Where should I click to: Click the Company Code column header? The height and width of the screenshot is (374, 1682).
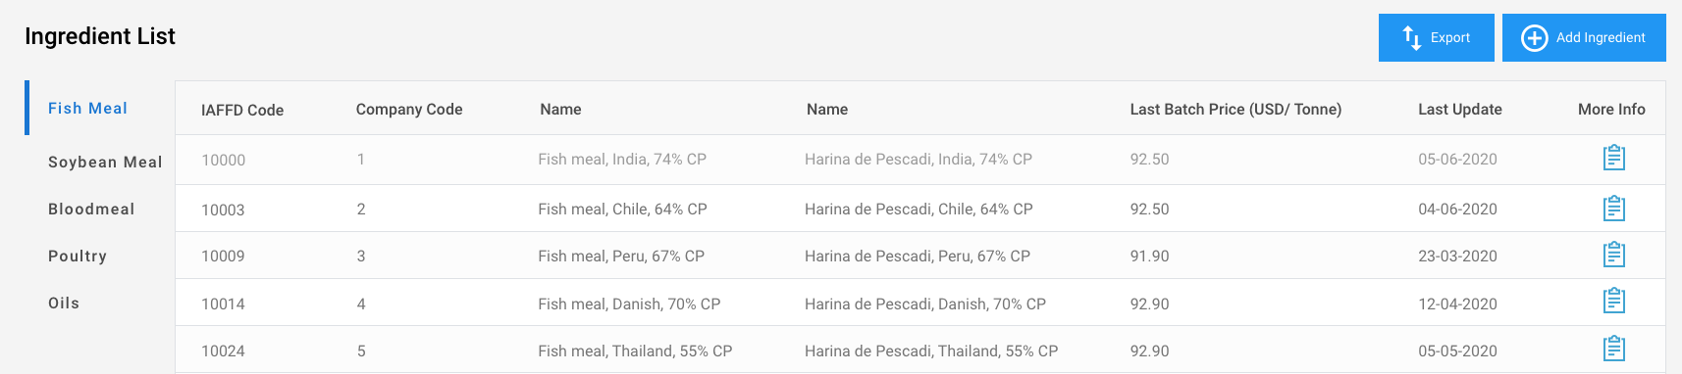coord(409,109)
